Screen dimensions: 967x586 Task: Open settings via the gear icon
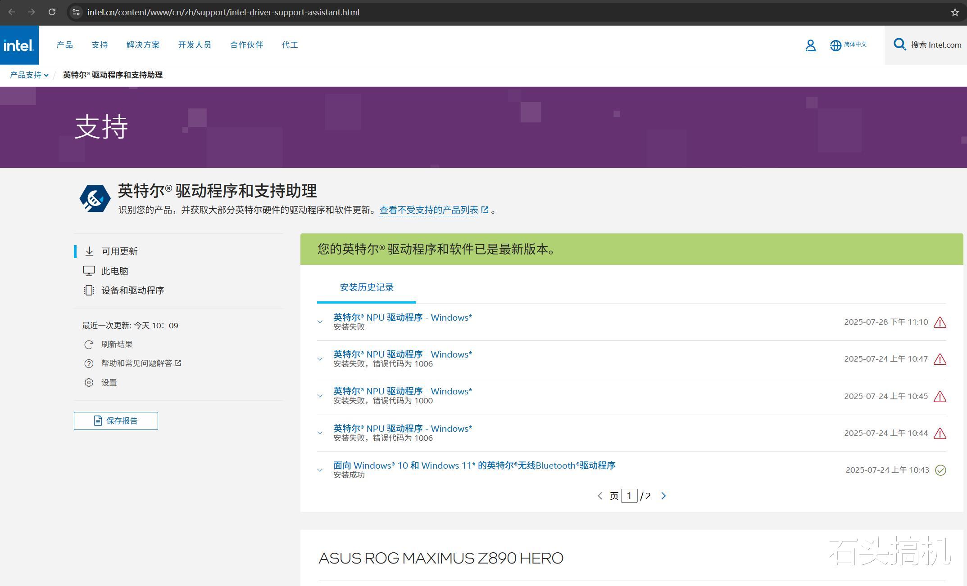click(89, 382)
